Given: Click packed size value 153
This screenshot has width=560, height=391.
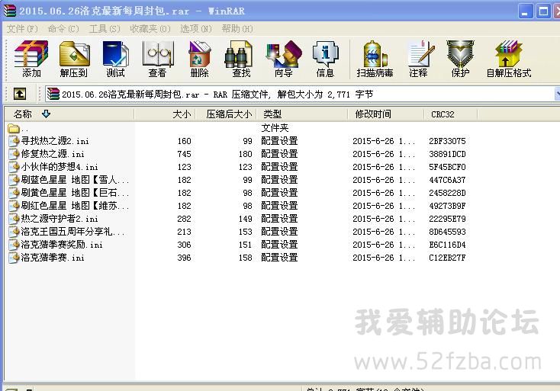Looking at the screenshot, I should point(246,232).
